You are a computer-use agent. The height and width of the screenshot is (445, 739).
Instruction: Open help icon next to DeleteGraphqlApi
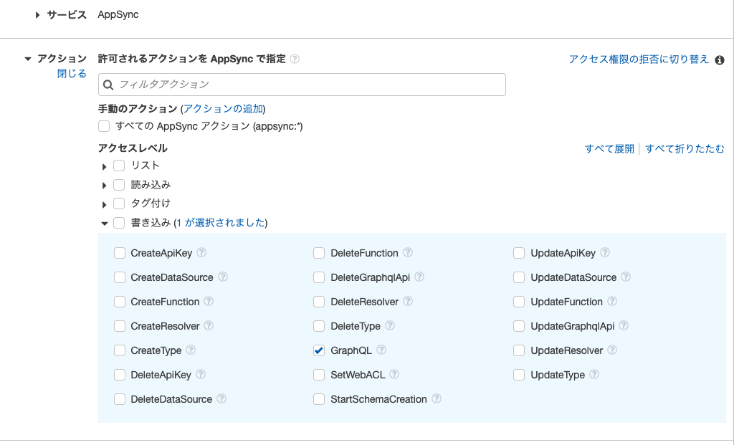pyautogui.click(x=419, y=277)
